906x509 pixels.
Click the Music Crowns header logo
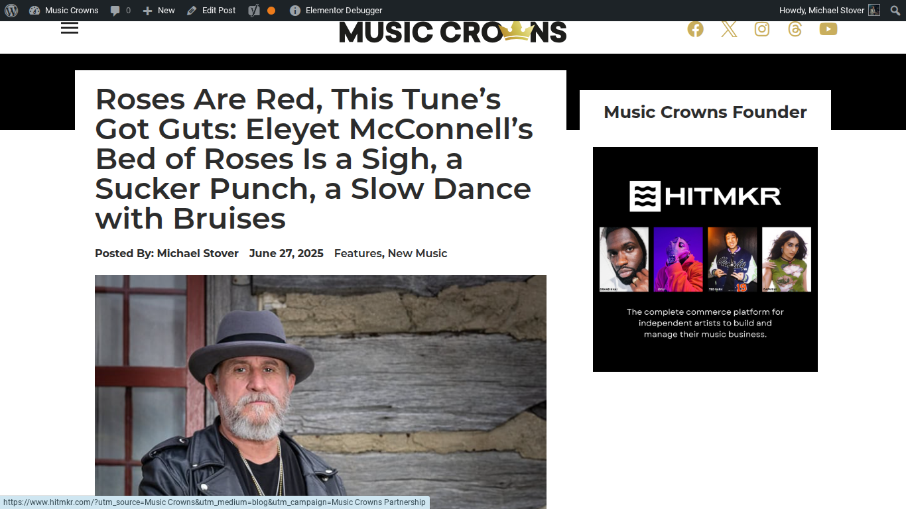click(453, 32)
